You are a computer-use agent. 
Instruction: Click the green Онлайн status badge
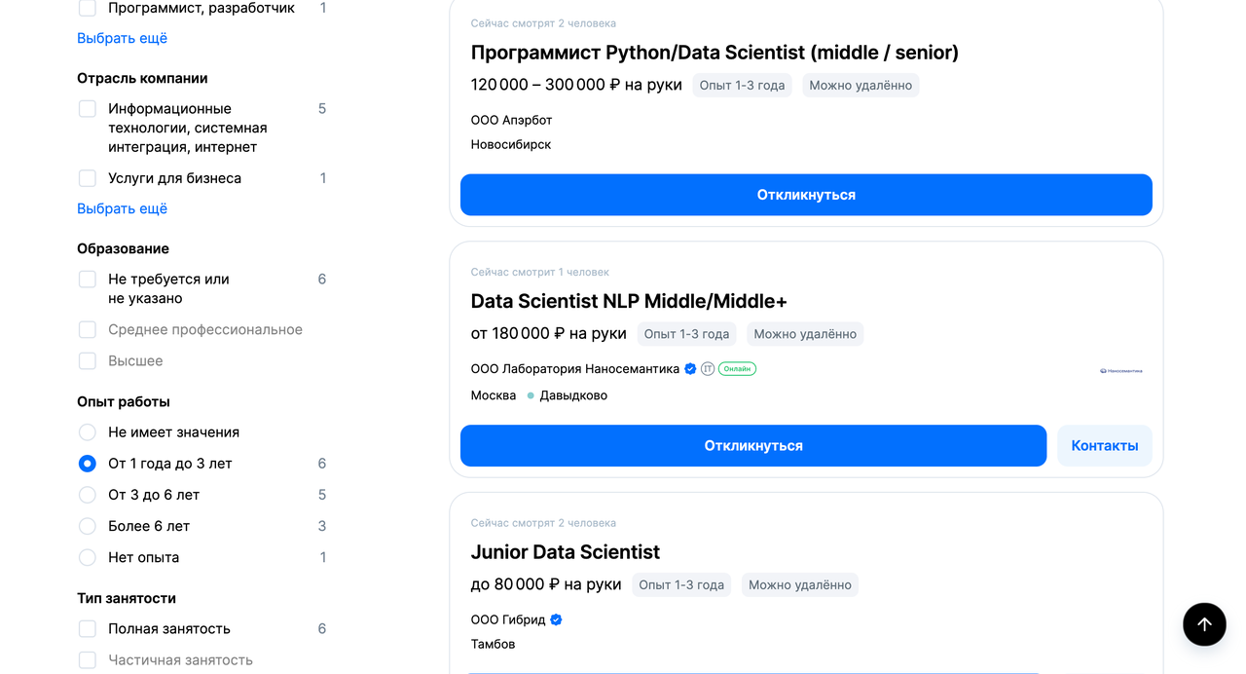[737, 369]
